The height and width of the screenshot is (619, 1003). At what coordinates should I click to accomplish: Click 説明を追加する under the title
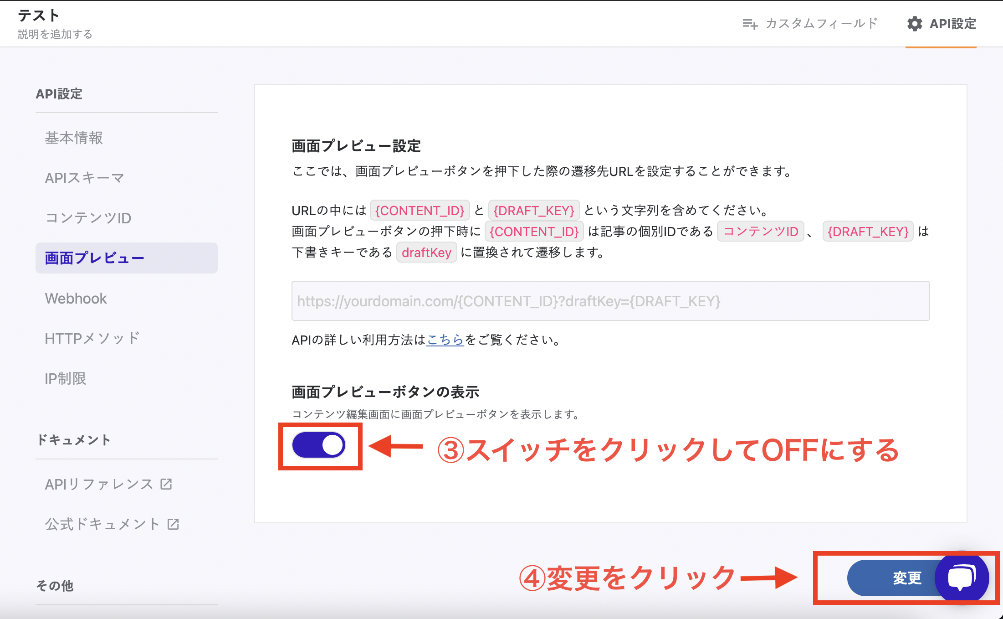click(x=55, y=34)
